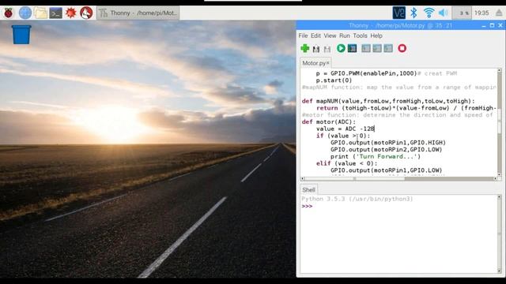Screen dimensions: 506x284
Task: Open the Raspberry Pi main menu
Action: [9, 13]
